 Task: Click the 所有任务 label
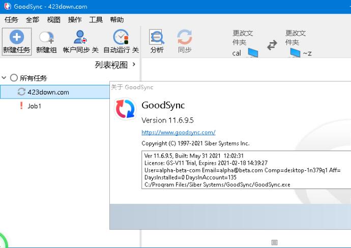pyautogui.click(x=34, y=78)
